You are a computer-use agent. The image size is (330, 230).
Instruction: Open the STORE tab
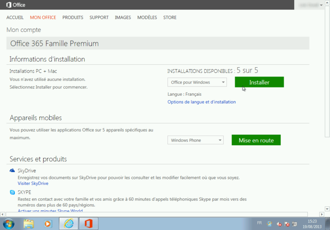(x=170, y=17)
